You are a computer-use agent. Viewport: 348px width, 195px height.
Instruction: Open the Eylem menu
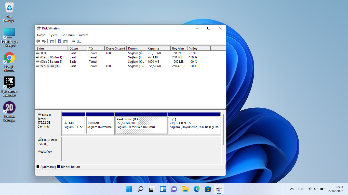(53, 35)
